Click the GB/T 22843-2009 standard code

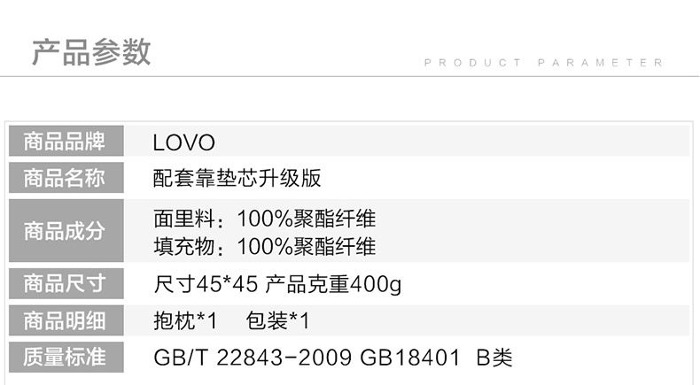point(253,358)
